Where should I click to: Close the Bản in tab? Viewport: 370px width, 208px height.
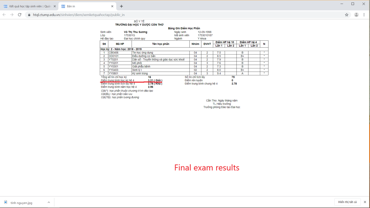coord(113,6)
